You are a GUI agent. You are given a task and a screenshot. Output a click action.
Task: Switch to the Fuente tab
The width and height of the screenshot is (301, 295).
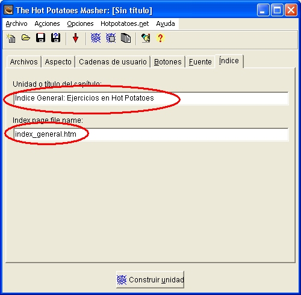200,62
